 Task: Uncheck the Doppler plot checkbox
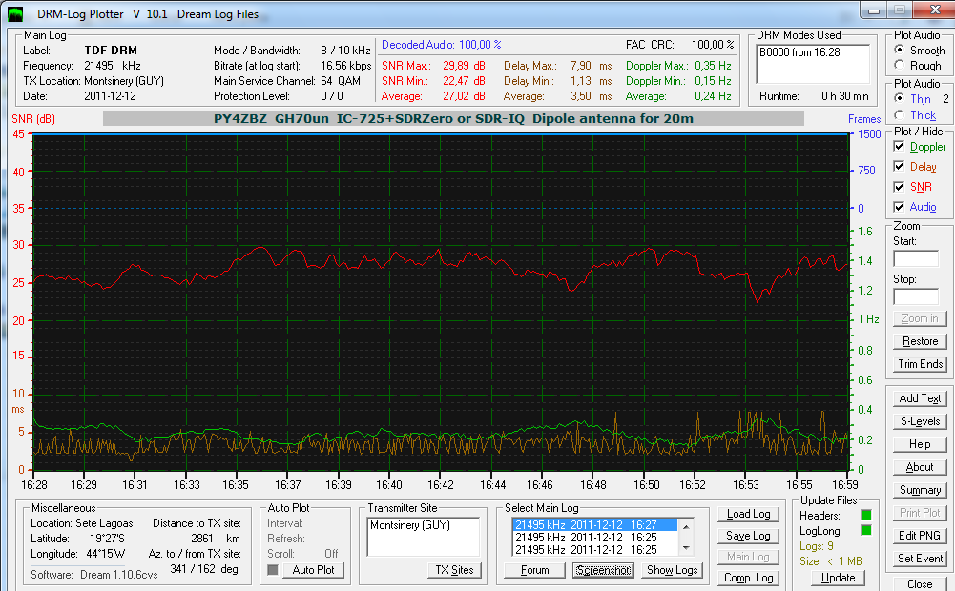[x=899, y=147]
